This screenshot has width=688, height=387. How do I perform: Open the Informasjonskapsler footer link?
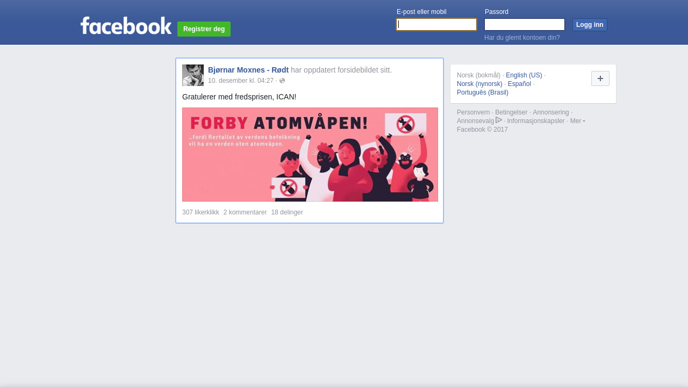(536, 121)
